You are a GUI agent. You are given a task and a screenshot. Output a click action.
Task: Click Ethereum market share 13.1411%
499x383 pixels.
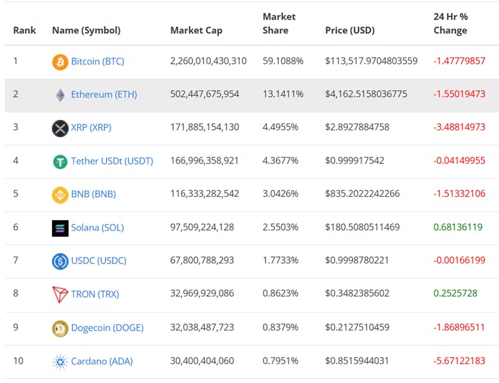(283, 94)
